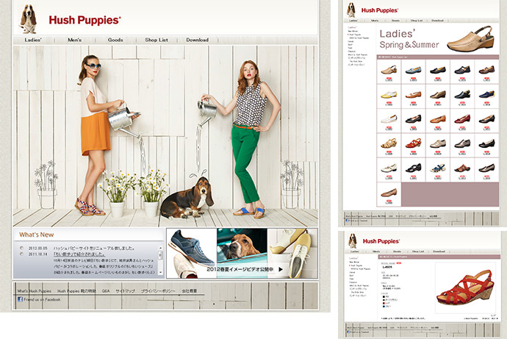Click the large red wedge sandal product image
Image resolution: width=507 pixels, height=339 pixels.
(465, 288)
